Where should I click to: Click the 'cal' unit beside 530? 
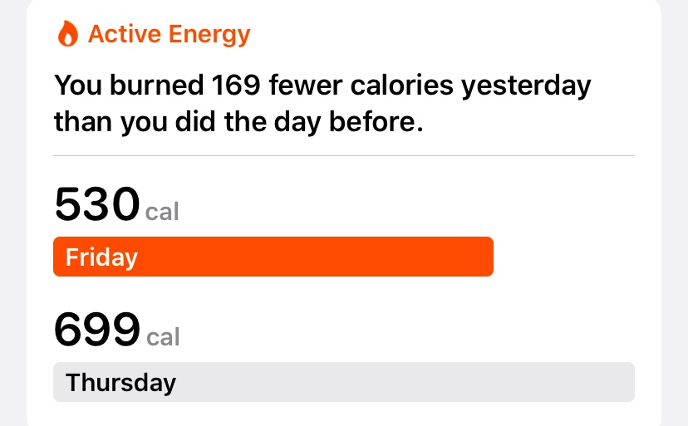point(162,212)
